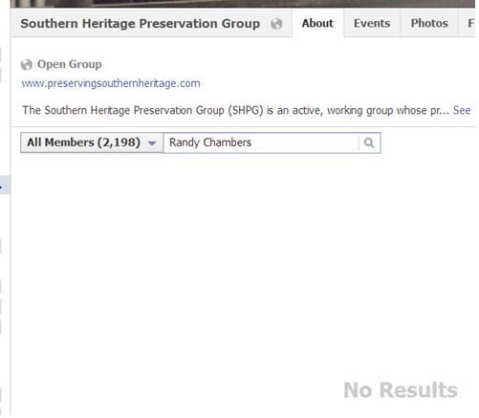The width and height of the screenshot is (479, 418).
Task: Switch to the About tab
Action: 317,23
